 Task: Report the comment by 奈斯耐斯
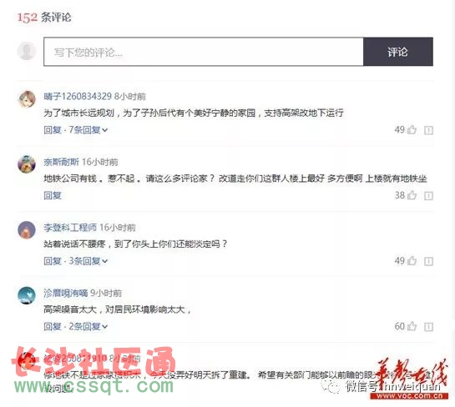tap(428, 196)
